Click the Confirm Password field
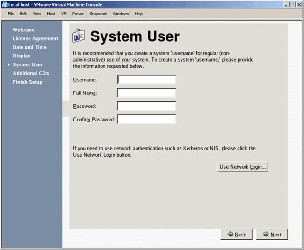The height and width of the screenshot is (250, 304). 146,120
